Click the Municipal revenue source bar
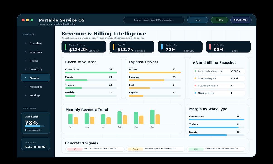The image size is (273, 164). pos(91,96)
